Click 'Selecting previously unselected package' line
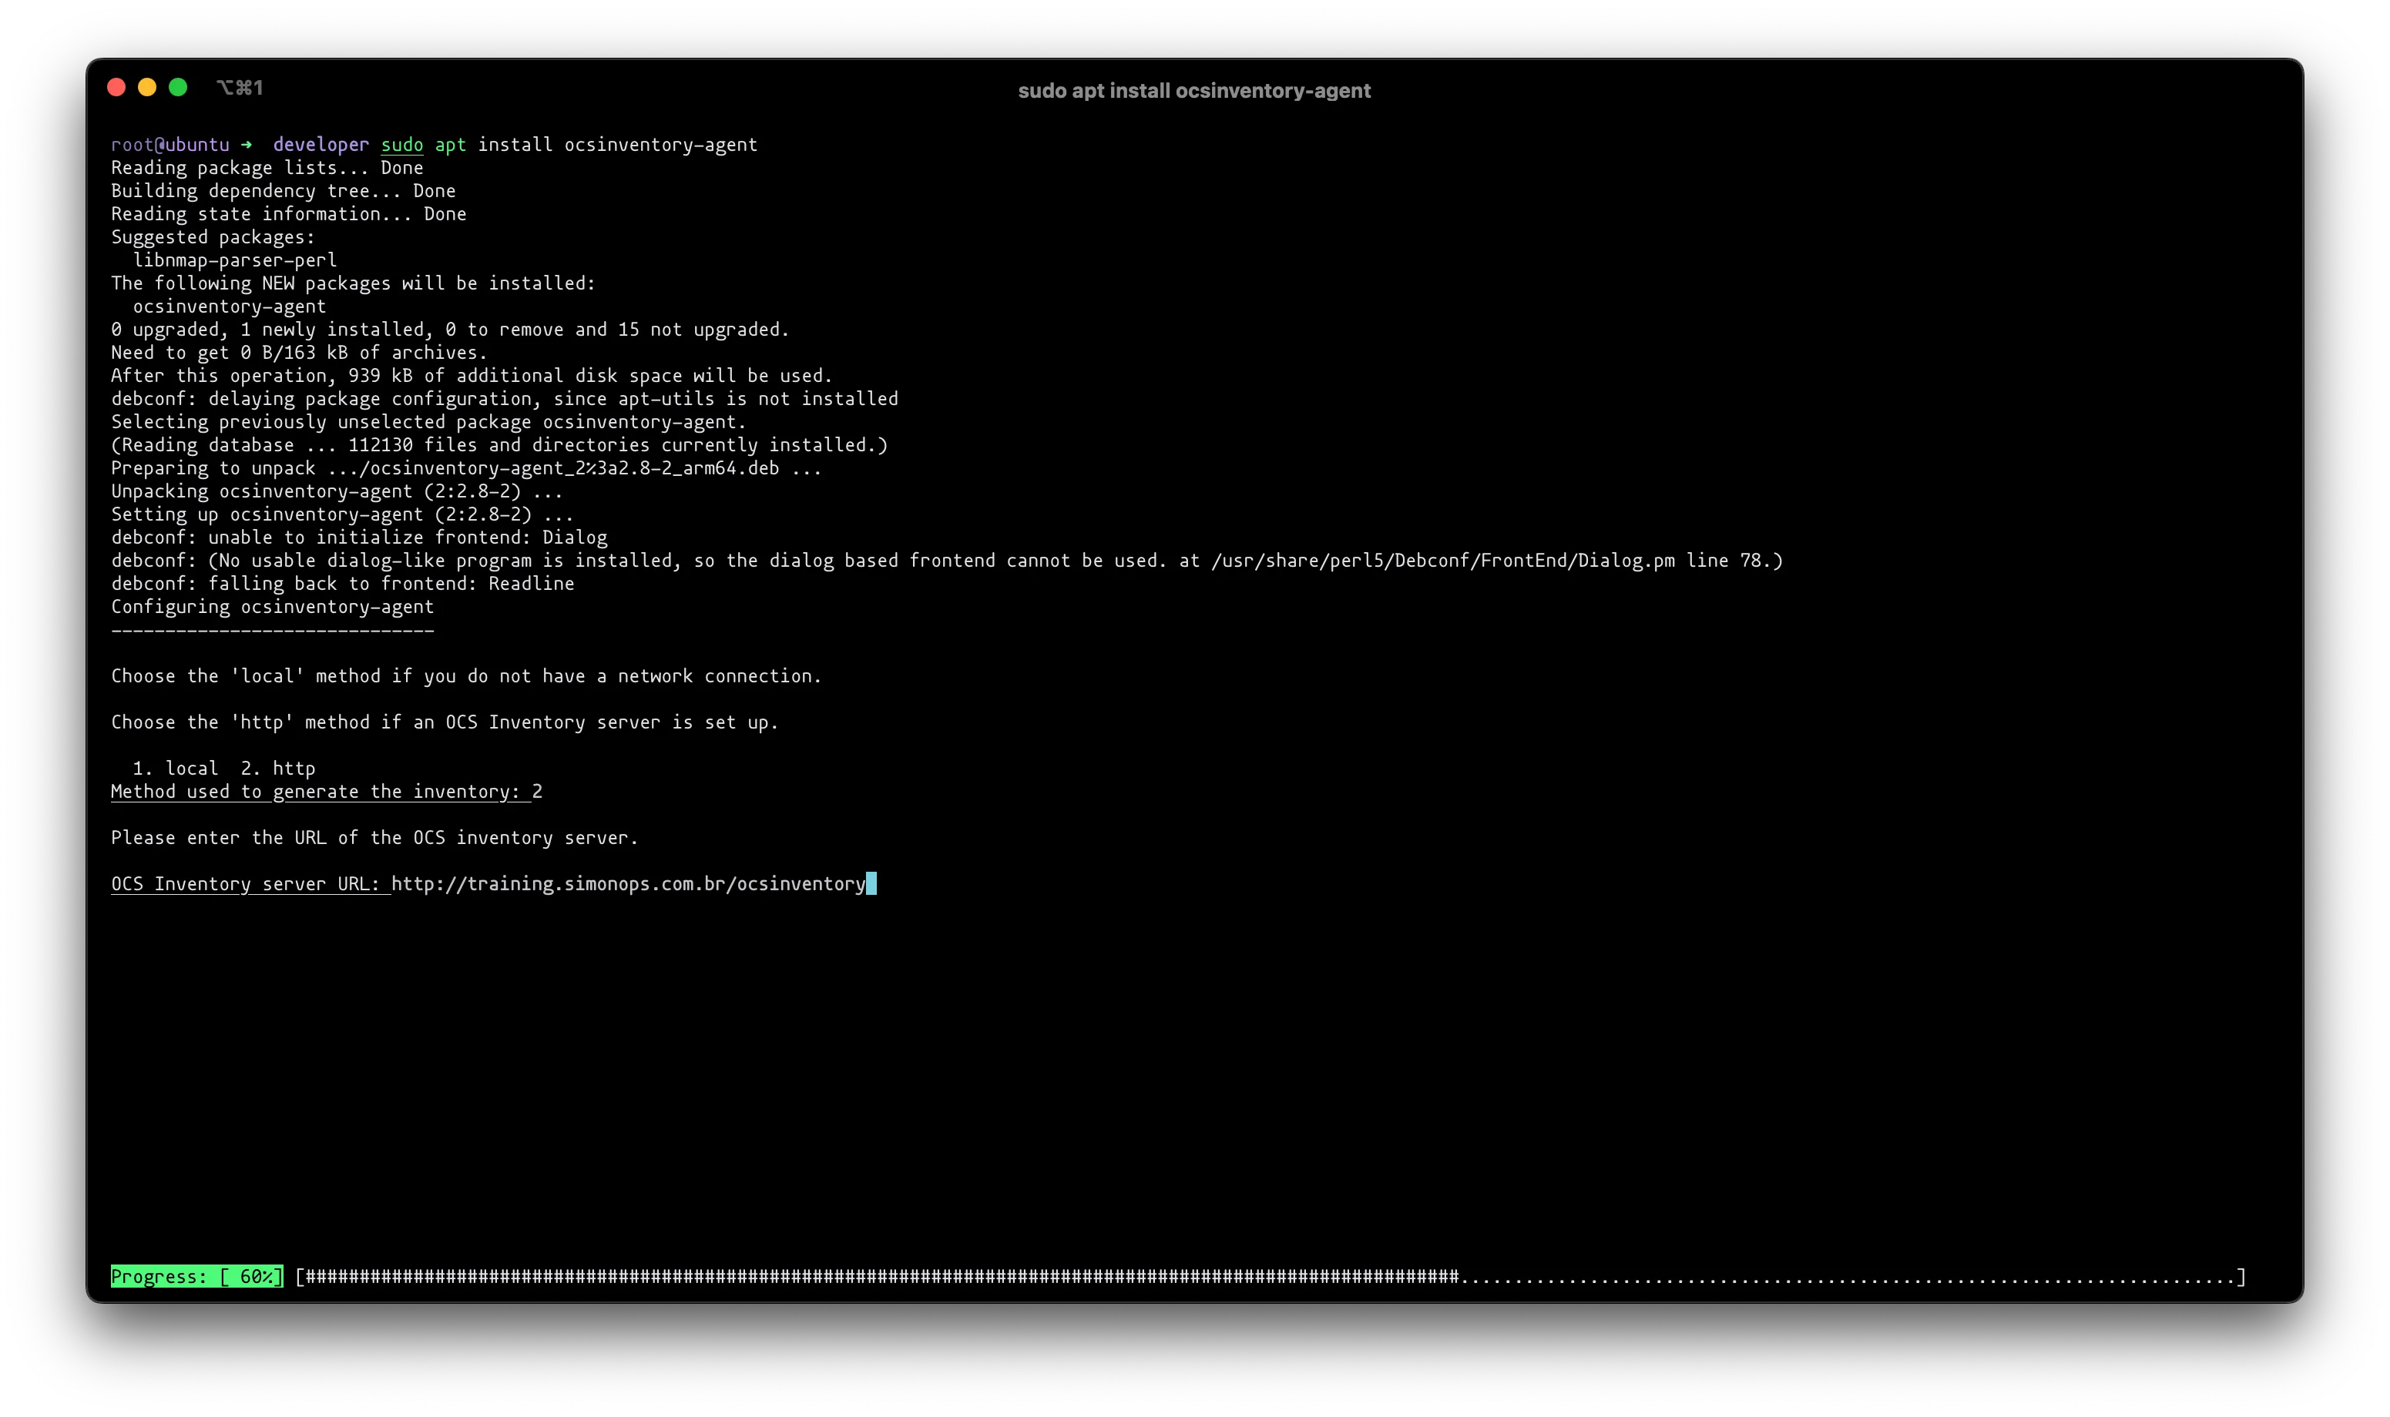 (x=429, y=422)
